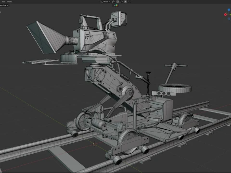The image size is (231, 173).
Task: Toggle proportional editing button
Action: pos(126,2)
